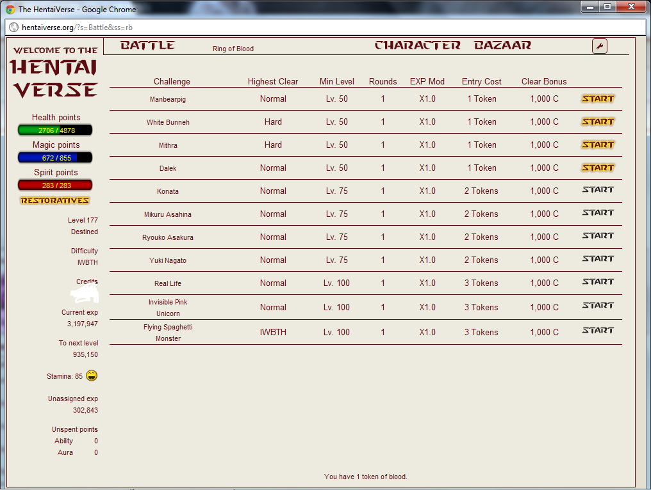Click the Destined title text
The height and width of the screenshot is (490, 651).
click(85, 232)
